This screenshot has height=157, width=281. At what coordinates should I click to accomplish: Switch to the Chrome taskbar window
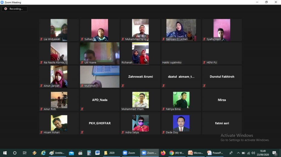coord(177,153)
